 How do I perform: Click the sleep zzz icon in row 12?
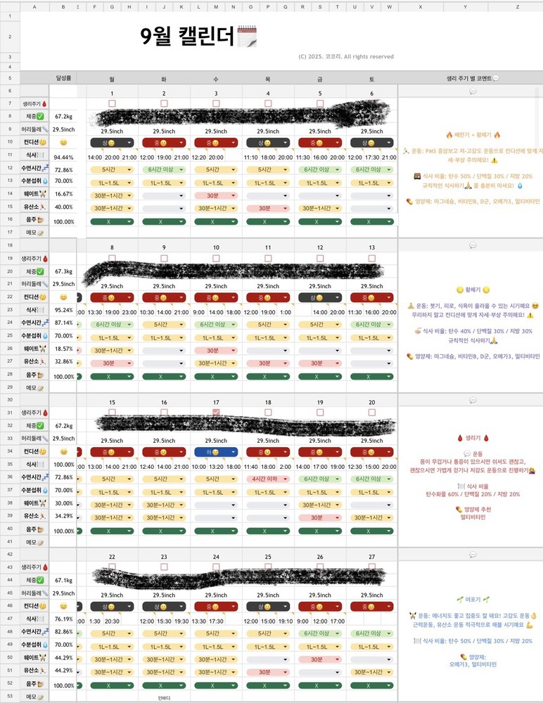(44, 169)
